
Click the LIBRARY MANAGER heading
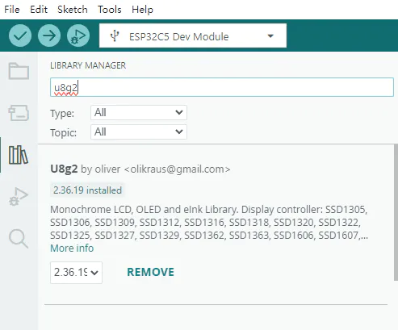[x=88, y=65]
